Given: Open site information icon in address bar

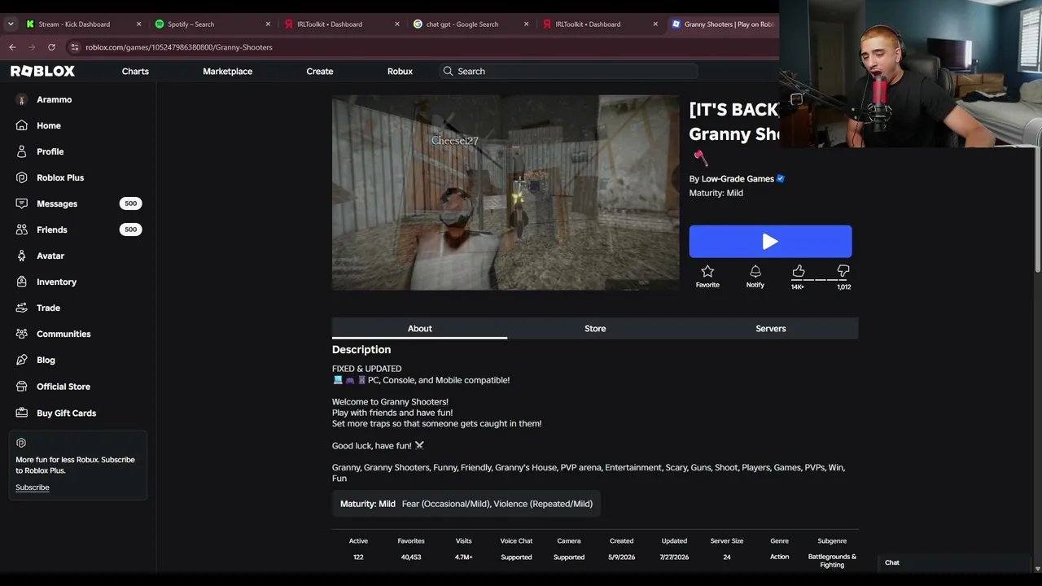Looking at the screenshot, I should [x=75, y=47].
